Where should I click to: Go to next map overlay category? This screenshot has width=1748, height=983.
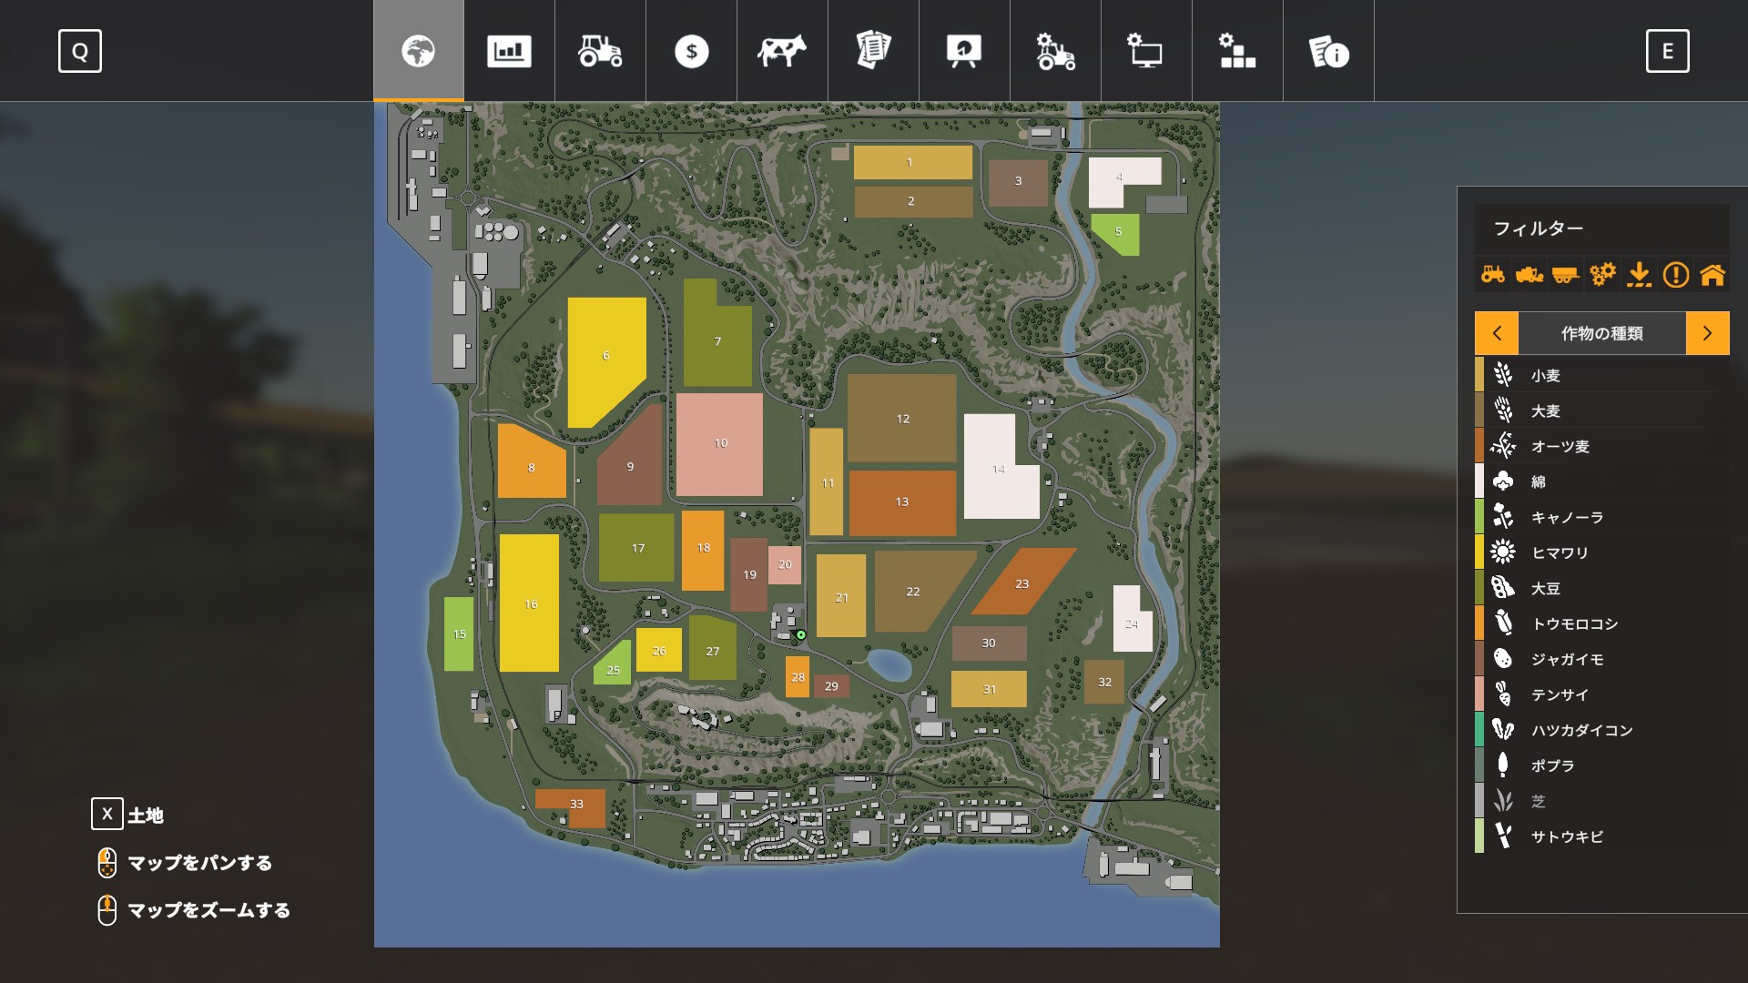point(1707,333)
